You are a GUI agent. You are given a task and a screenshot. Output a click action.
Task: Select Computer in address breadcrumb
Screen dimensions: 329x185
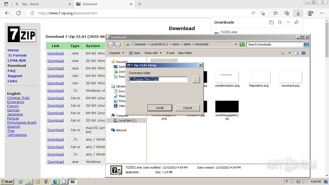[140, 44]
